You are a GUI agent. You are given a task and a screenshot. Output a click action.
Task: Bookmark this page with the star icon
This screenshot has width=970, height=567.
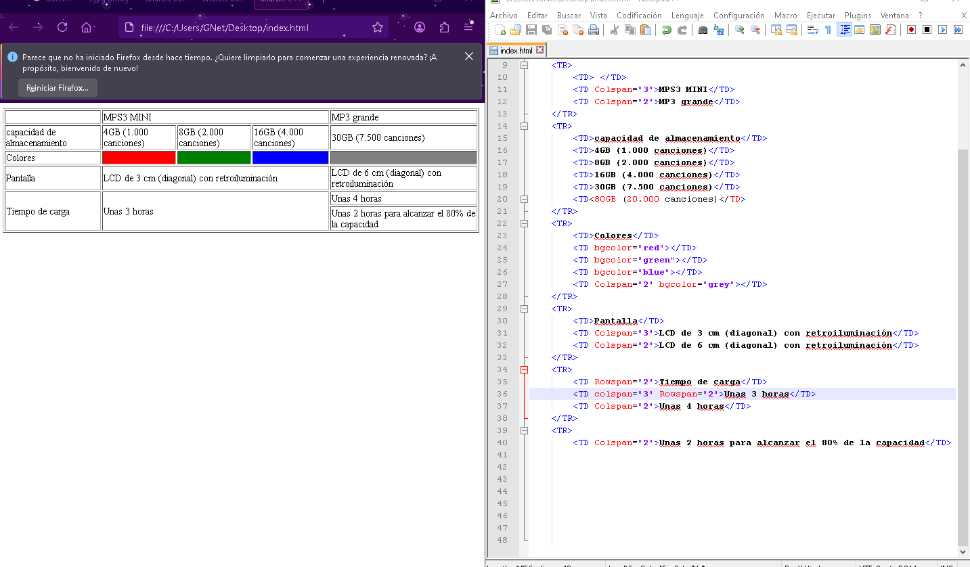click(x=378, y=28)
